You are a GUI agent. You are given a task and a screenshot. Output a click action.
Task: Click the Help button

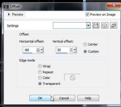pos(88,98)
